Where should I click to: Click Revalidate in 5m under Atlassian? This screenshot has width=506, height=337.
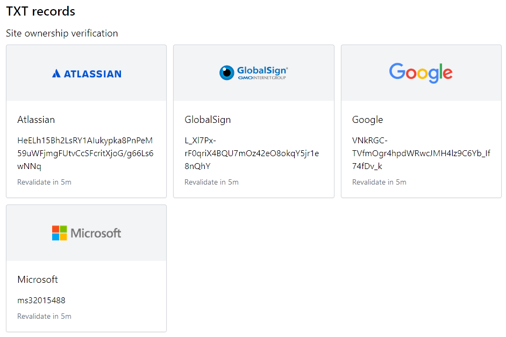44,182
